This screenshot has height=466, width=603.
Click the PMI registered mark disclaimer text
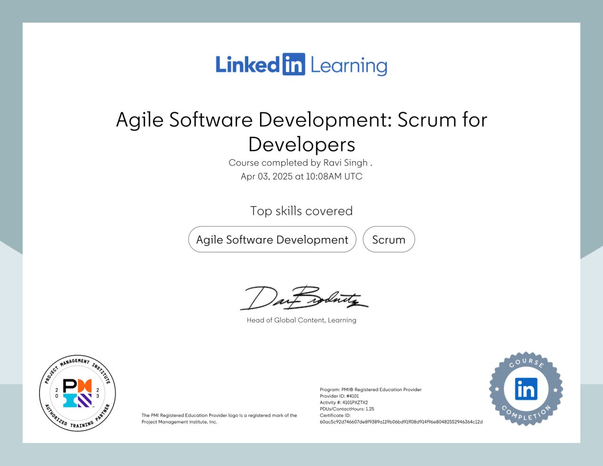219,418
